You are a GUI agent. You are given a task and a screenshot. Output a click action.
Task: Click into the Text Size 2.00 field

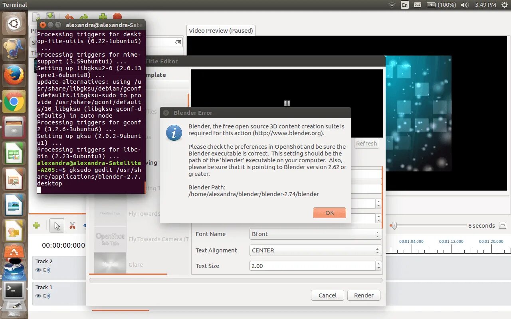point(313,266)
